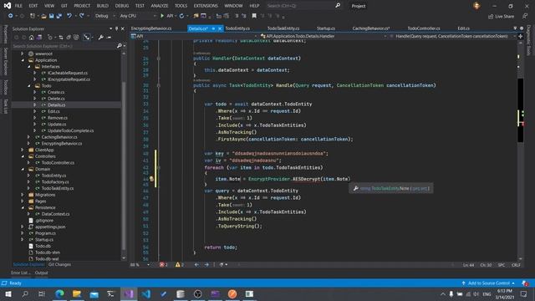535x301 pixels.
Task: Click Solution Explorer Properties wrench icon
Action: (x=100, y=37)
